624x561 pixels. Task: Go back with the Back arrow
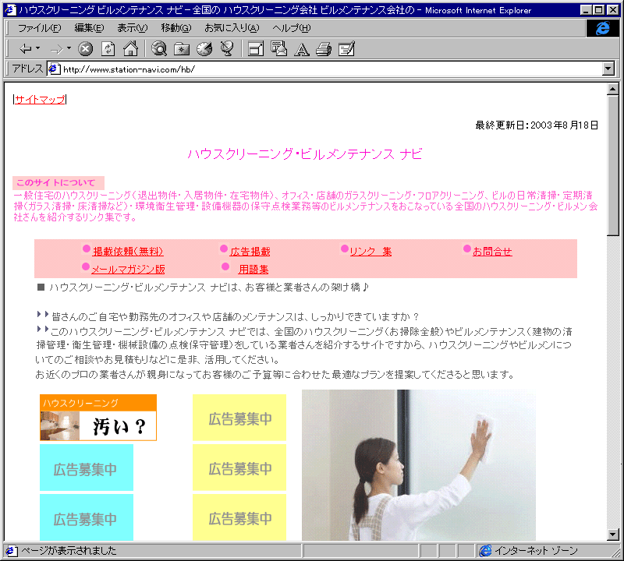point(26,49)
